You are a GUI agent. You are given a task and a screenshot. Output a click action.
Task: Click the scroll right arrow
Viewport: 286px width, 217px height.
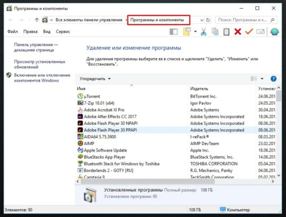pyautogui.click(x=273, y=181)
